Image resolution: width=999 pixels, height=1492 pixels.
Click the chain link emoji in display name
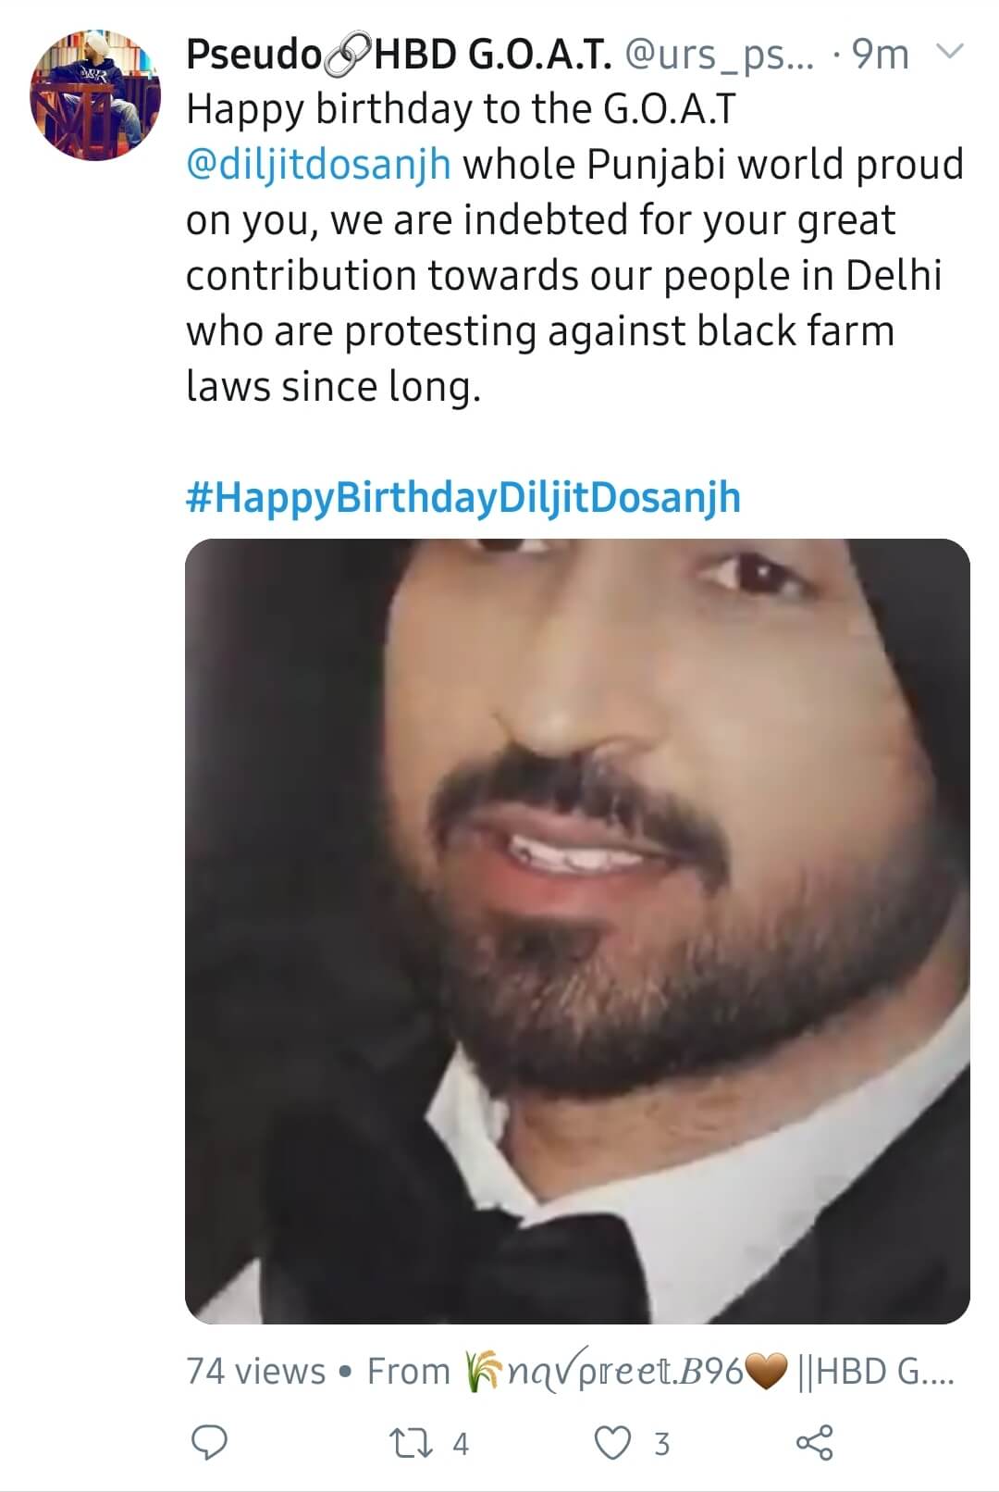click(347, 57)
